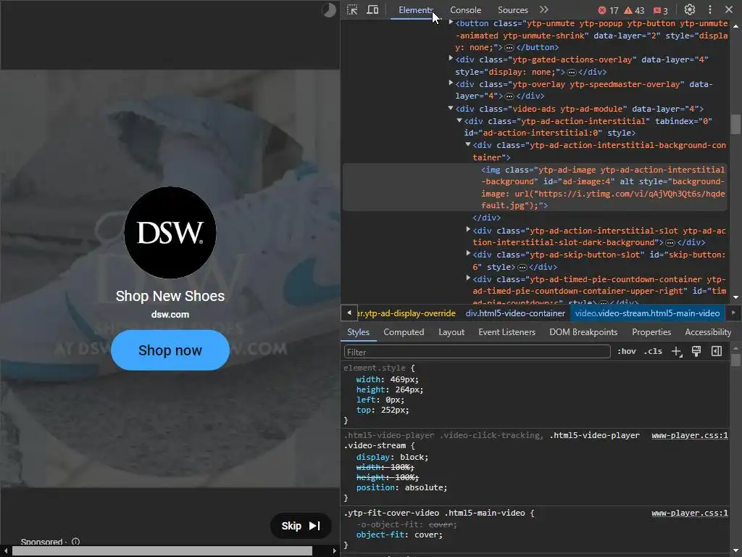The height and width of the screenshot is (557, 742).
Task: Select ytp-ad-display-override breadcrumb
Action: pos(407,313)
